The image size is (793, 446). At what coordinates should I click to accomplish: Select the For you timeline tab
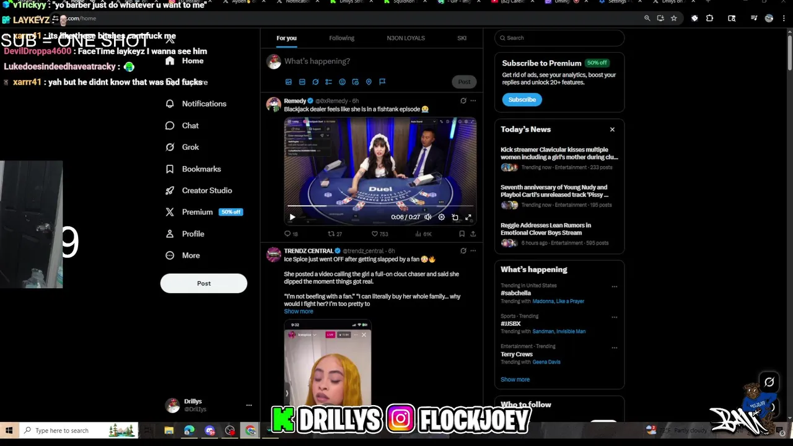pos(286,38)
